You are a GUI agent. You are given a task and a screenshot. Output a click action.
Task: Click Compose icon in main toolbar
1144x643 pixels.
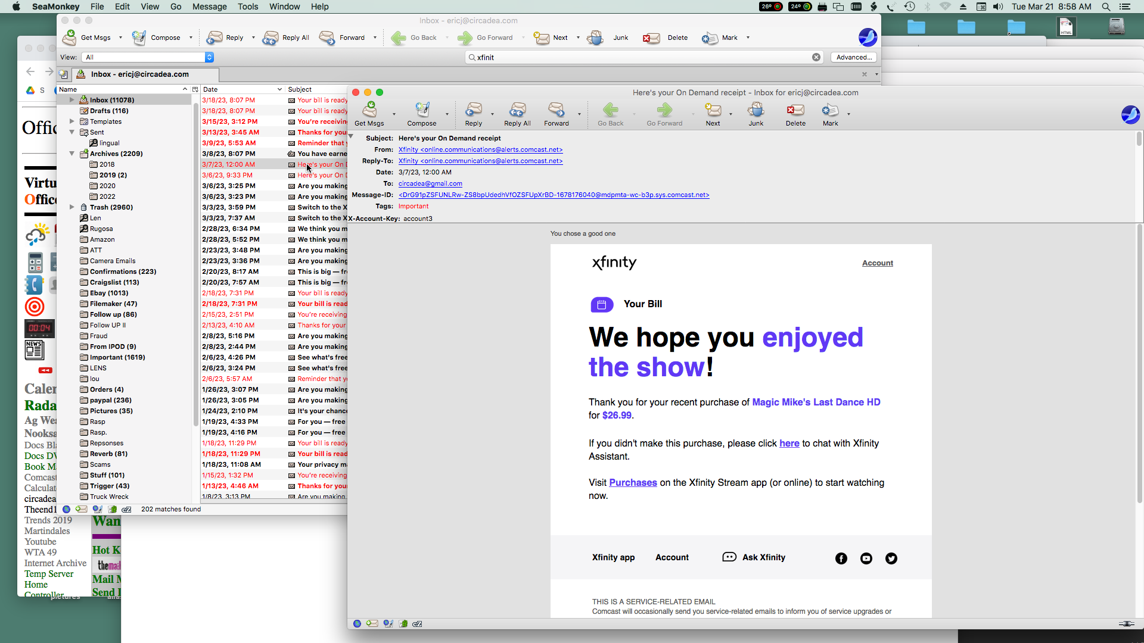point(139,38)
